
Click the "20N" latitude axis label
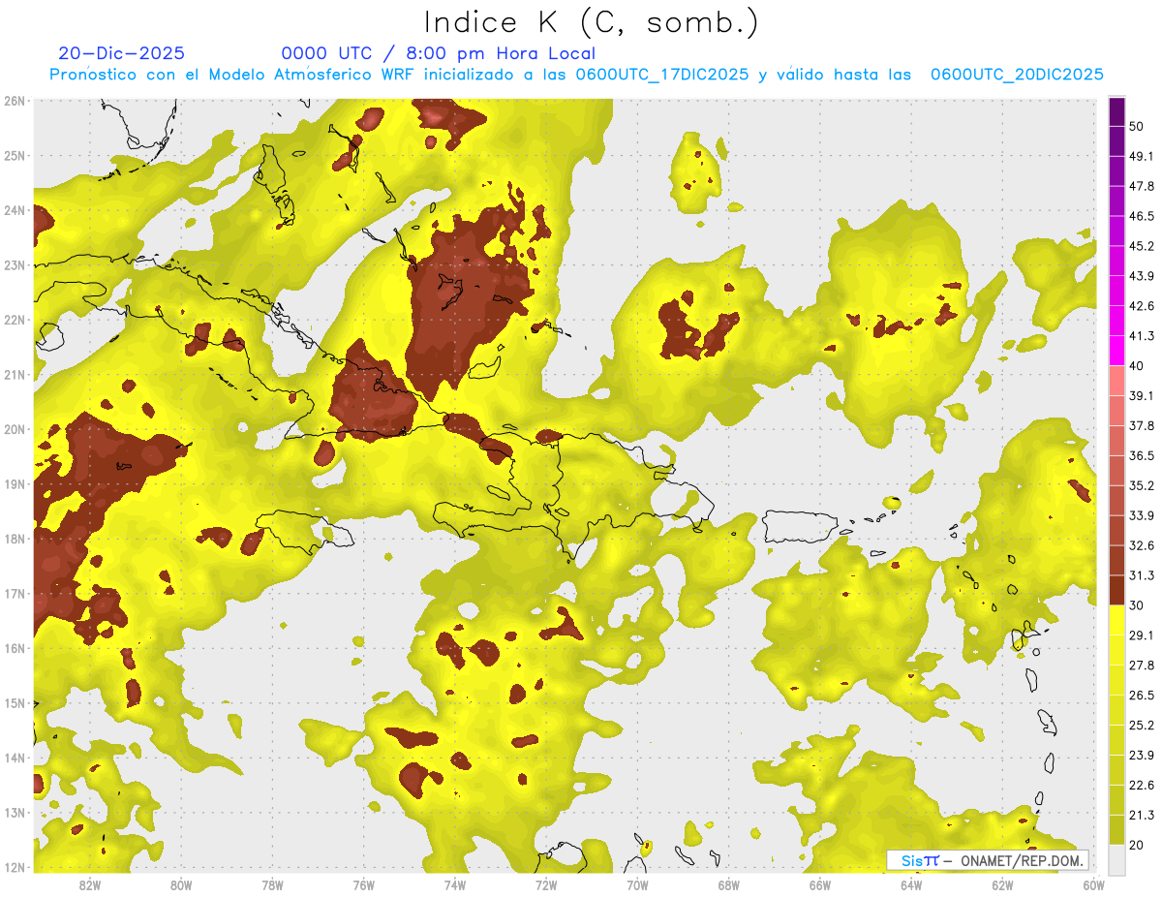(15, 429)
